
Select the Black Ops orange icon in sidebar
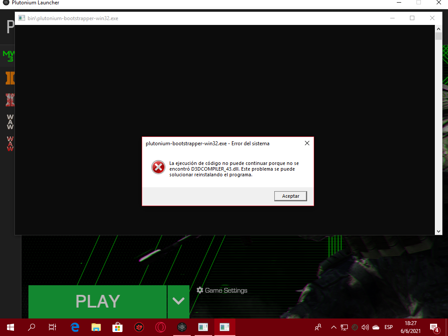(x=10, y=78)
